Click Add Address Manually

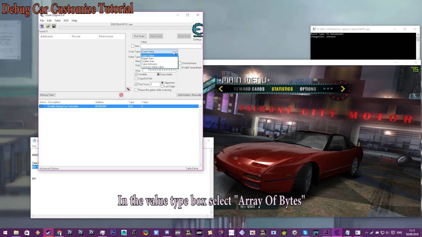[190, 95]
